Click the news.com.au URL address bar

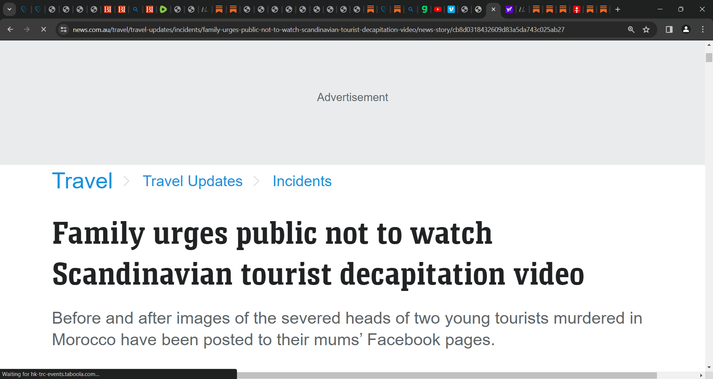coord(319,29)
